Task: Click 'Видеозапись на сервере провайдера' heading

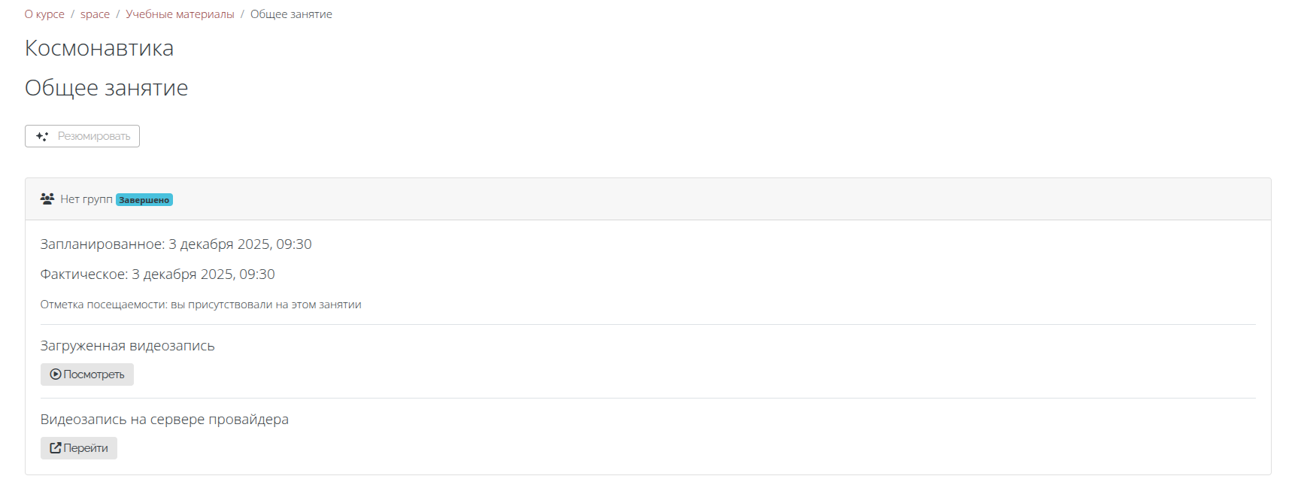Action: (164, 420)
